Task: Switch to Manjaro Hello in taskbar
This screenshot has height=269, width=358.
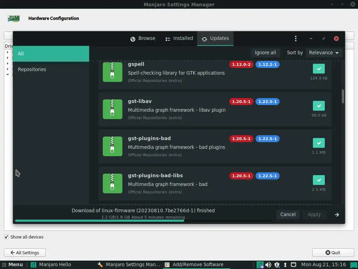Action: point(51,265)
